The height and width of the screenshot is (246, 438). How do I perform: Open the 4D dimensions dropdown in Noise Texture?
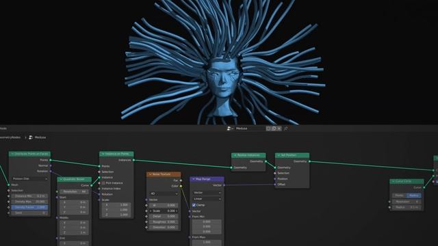(x=164, y=193)
